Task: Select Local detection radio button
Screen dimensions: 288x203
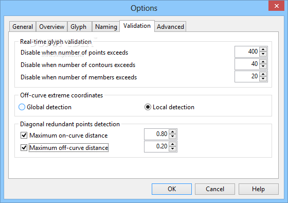Action: click(148, 107)
